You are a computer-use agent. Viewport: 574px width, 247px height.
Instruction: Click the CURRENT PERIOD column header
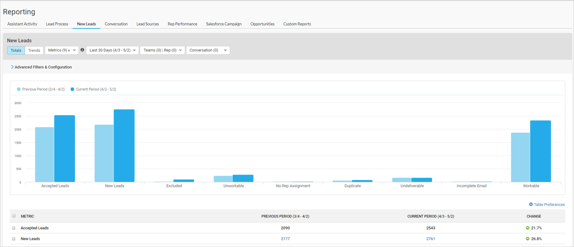pyautogui.click(x=431, y=216)
